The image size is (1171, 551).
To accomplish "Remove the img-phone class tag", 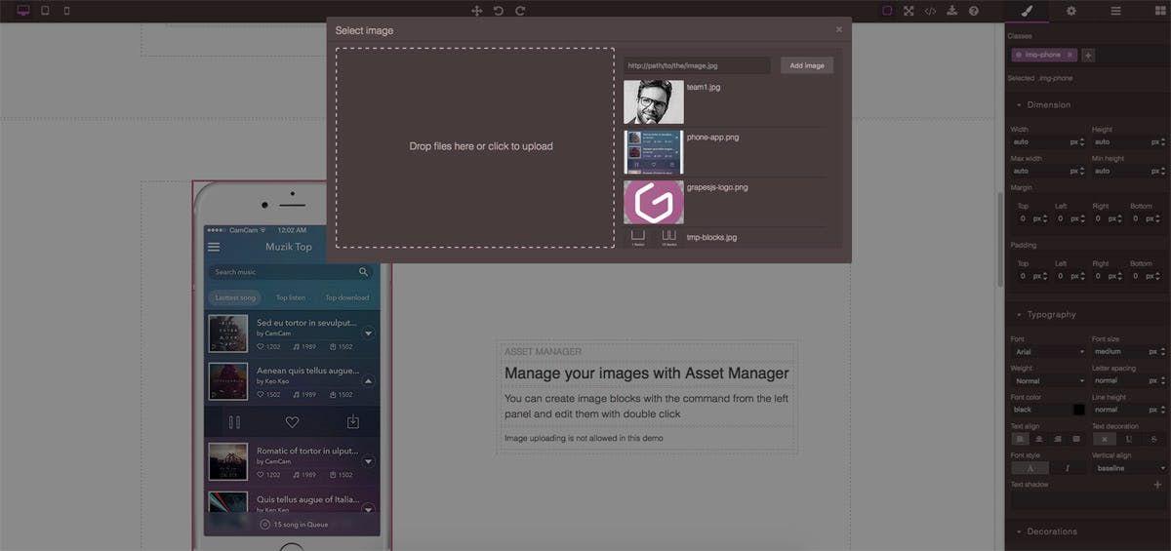I will 1070,55.
